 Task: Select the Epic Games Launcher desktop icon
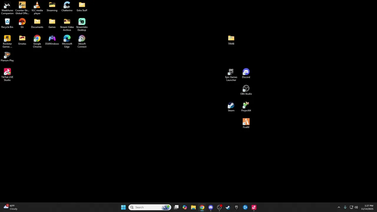pos(231,75)
